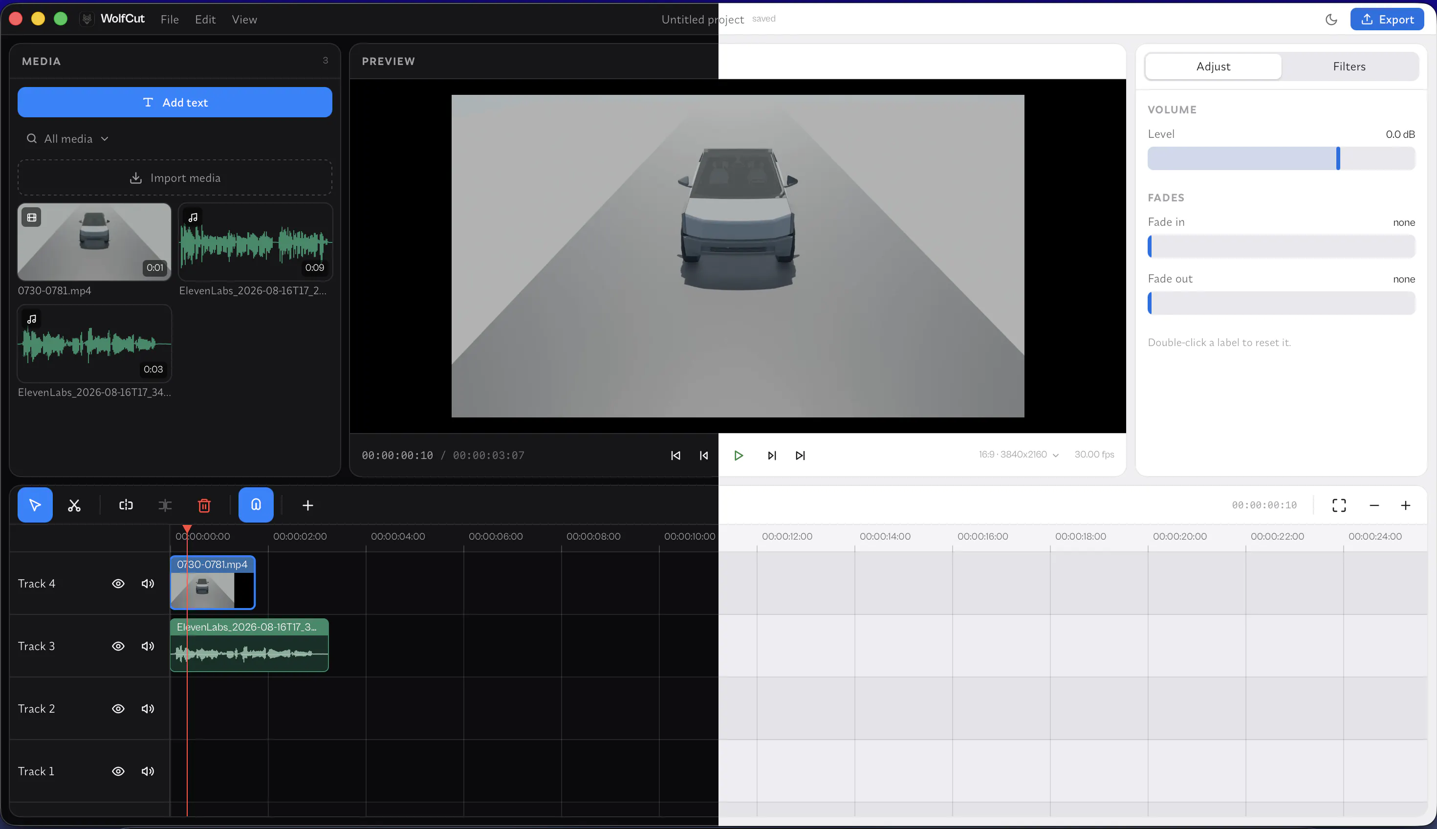Zoom in the timeline
Viewport: 1437px width, 829px height.
tap(1406, 505)
